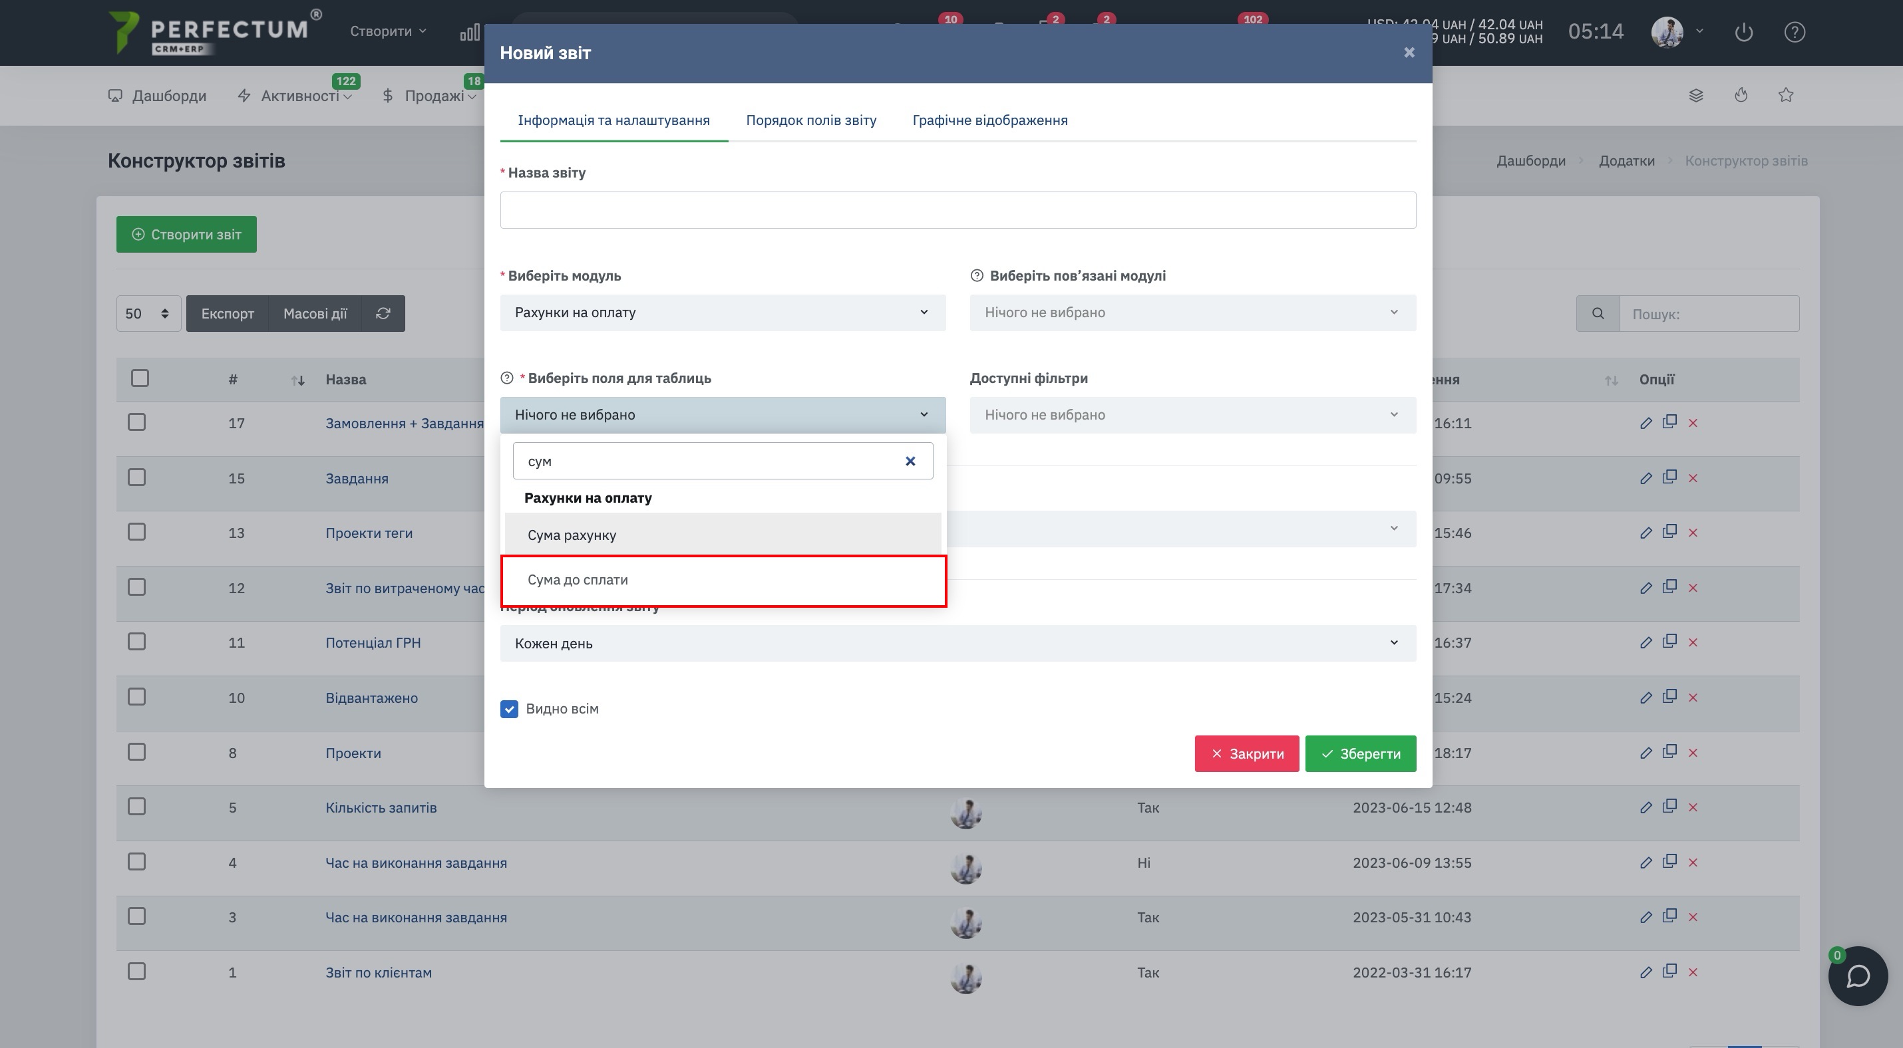Duplicate report 10 Відвантажено
This screenshot has width=1903, height=1048.
tap(1669, 697)
